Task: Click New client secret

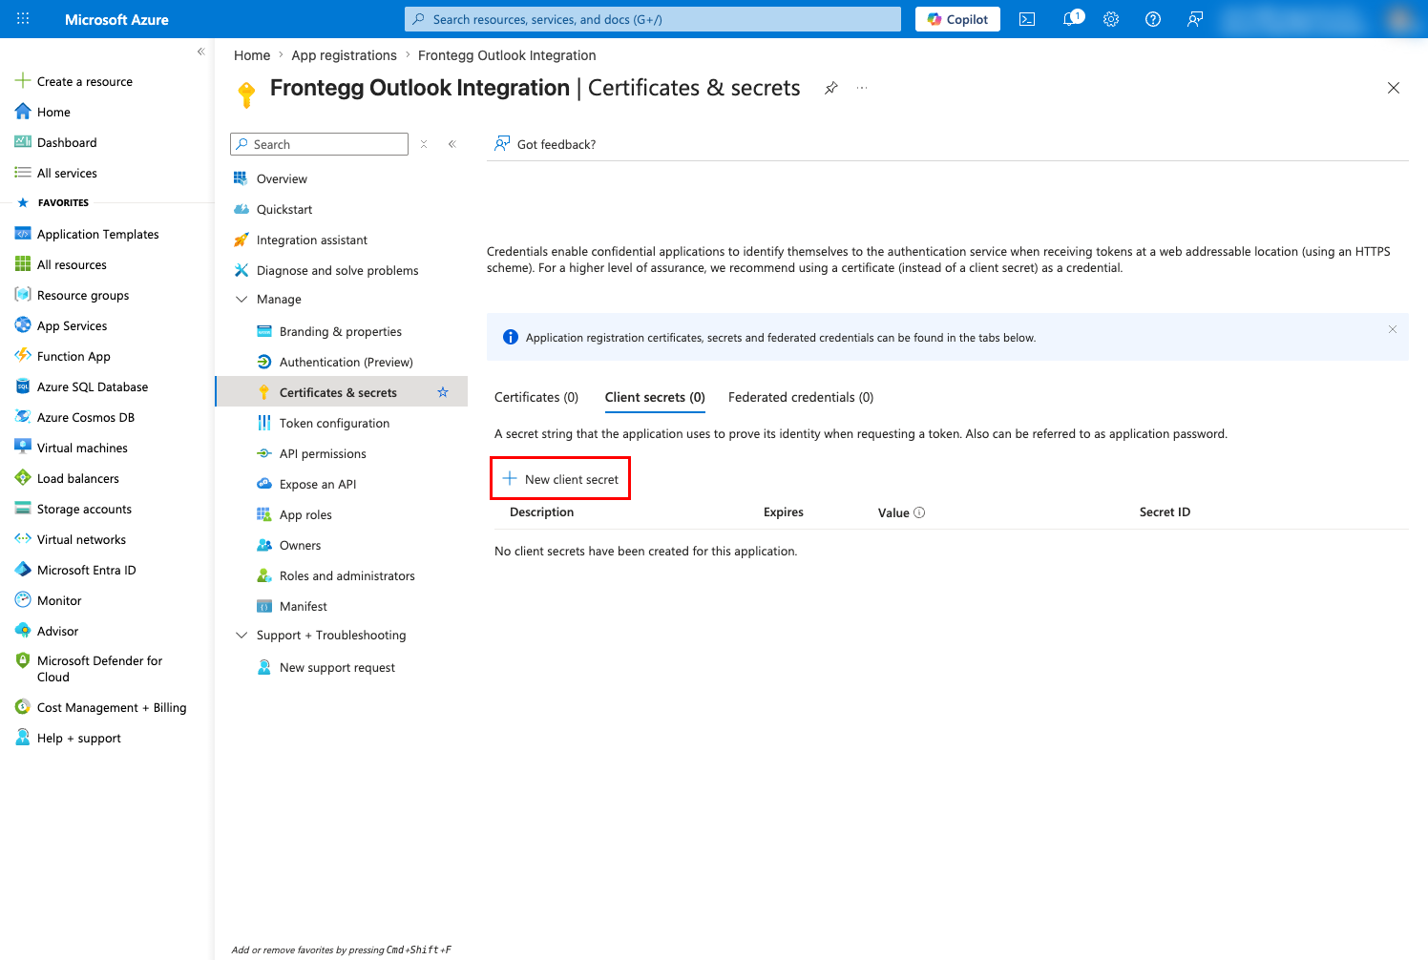Action: pos(560,479)
